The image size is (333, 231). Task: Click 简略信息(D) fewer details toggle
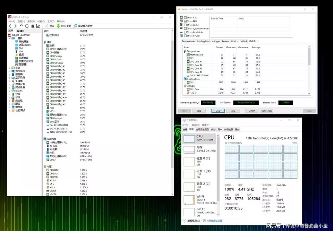tap(191, 221)
